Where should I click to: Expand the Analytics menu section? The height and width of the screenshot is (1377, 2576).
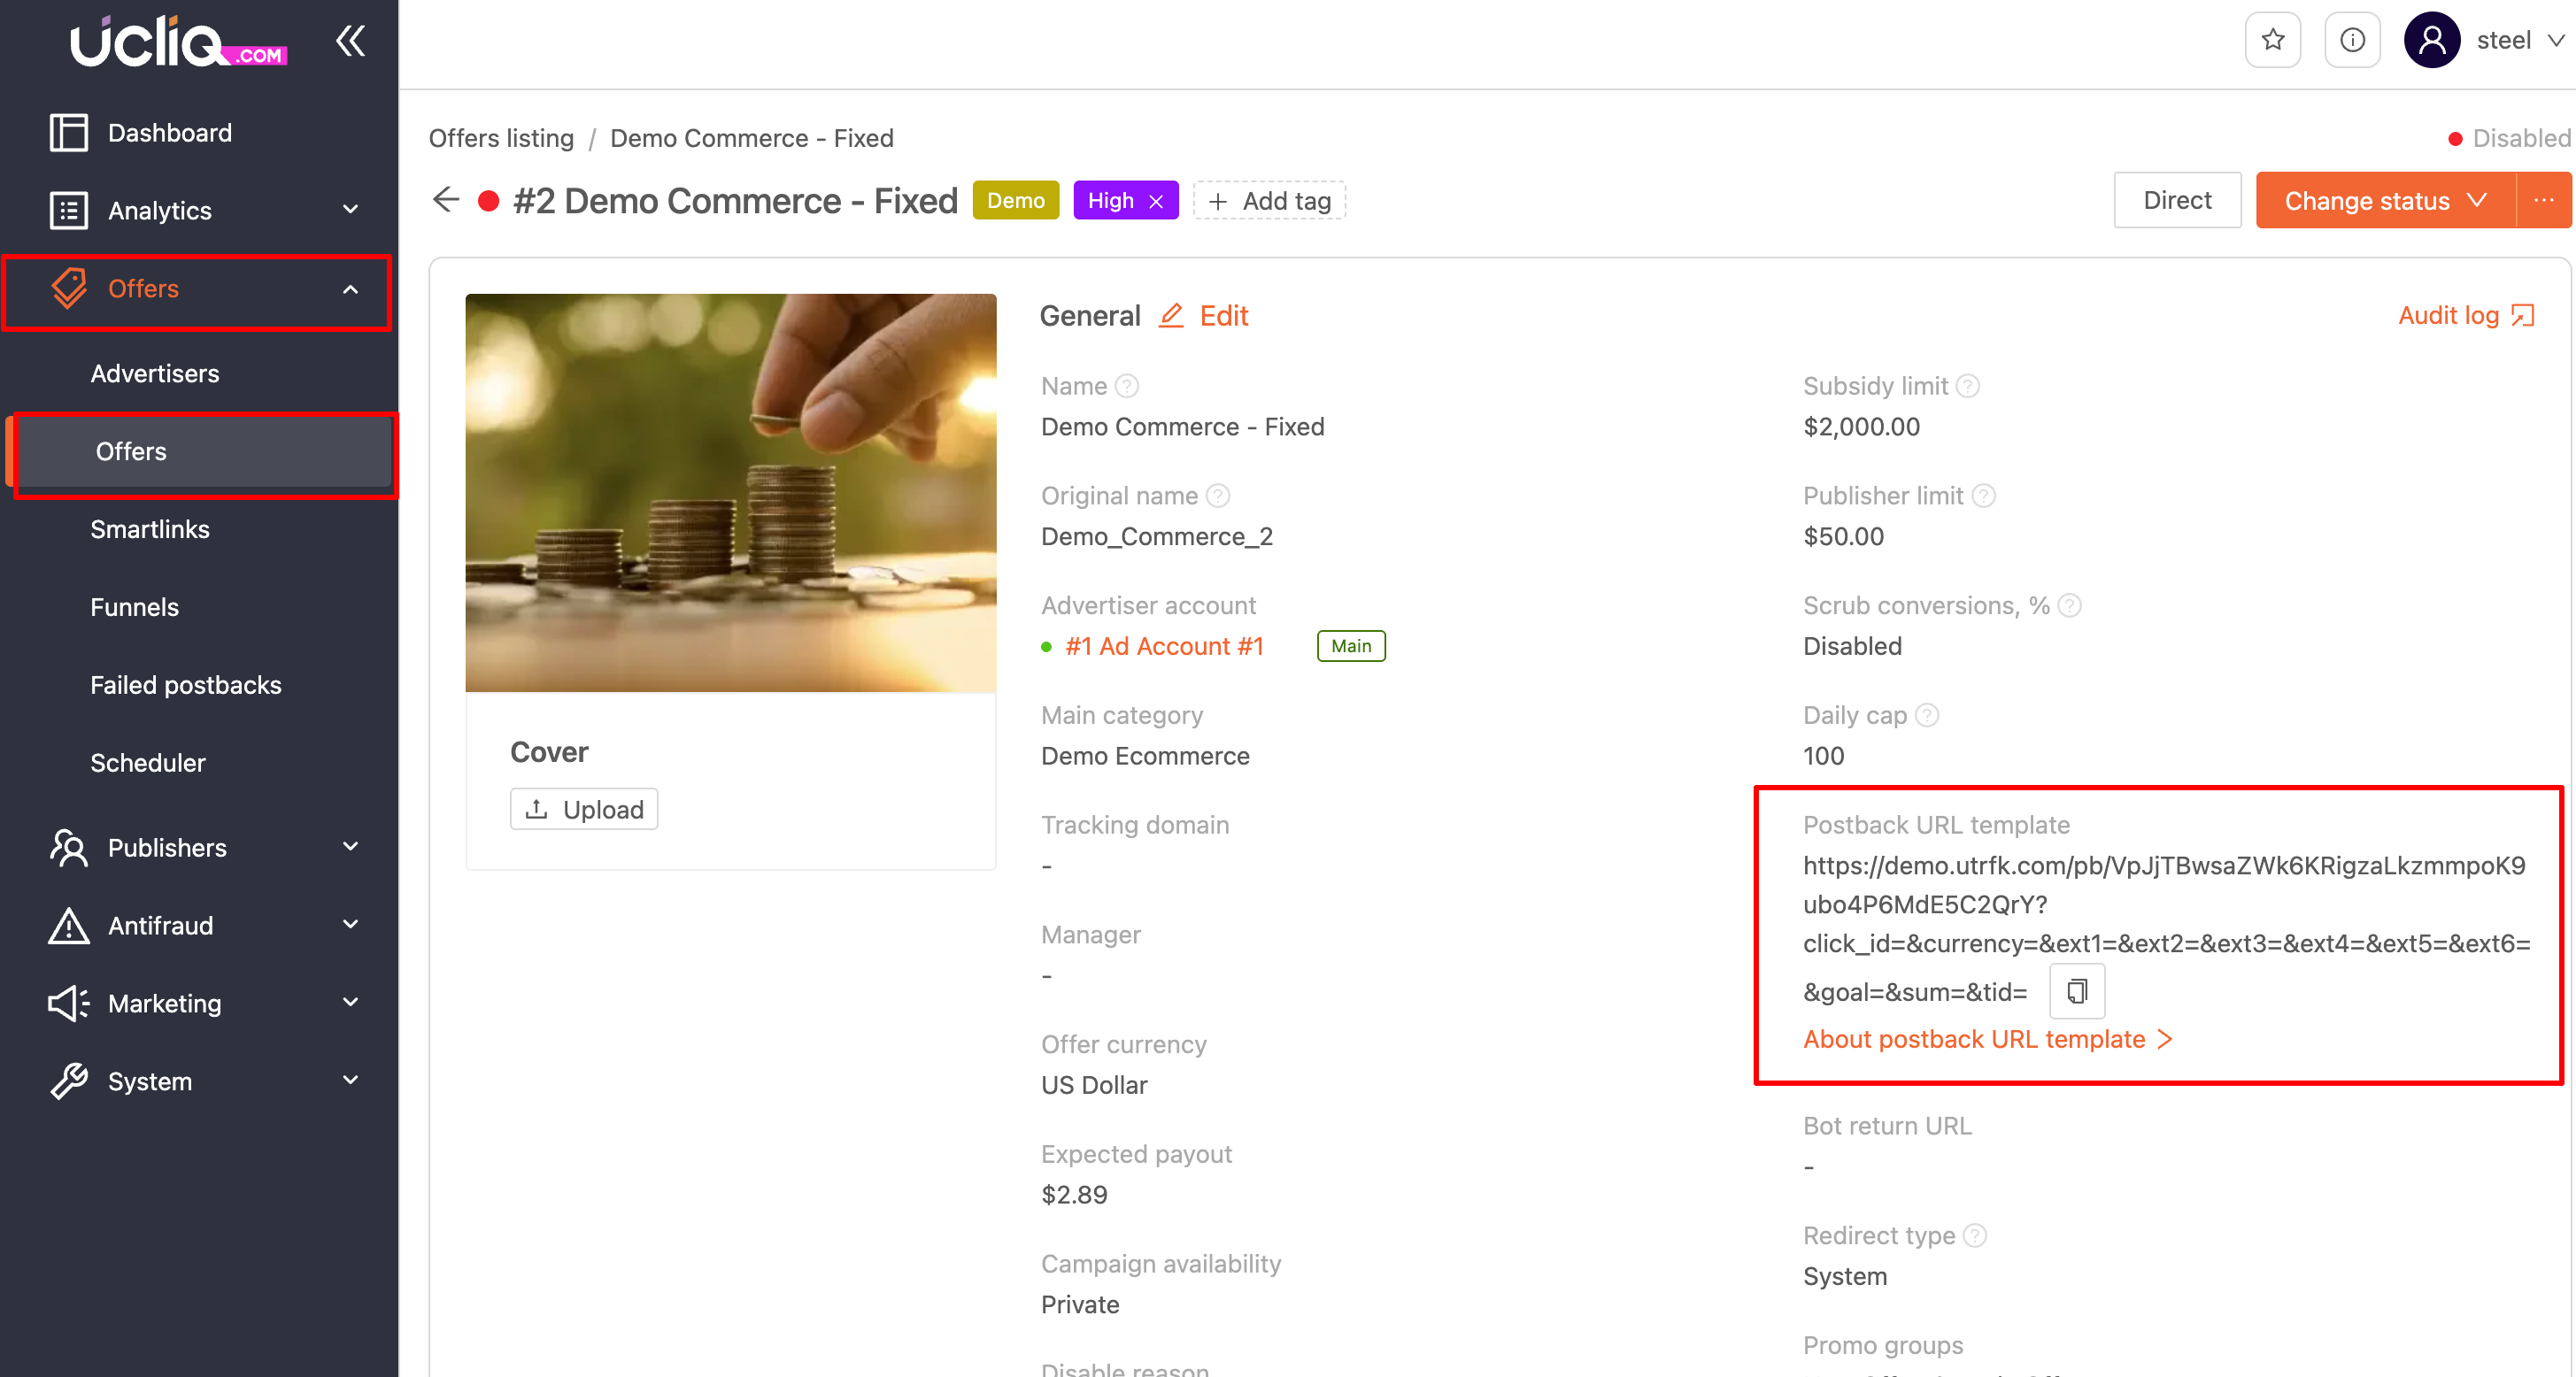click(x=200, y=210)
